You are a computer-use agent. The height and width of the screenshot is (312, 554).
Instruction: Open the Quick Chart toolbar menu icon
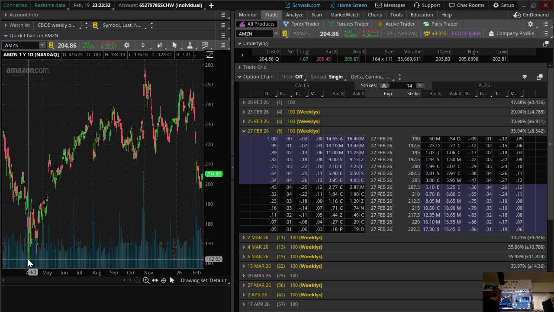point(222,45)
